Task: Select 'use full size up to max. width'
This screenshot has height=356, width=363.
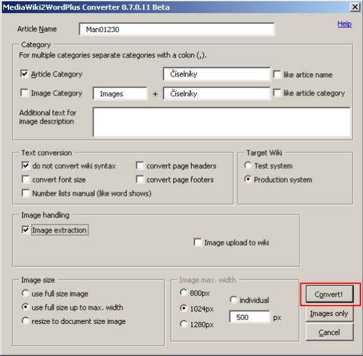Action: (26, 307)
